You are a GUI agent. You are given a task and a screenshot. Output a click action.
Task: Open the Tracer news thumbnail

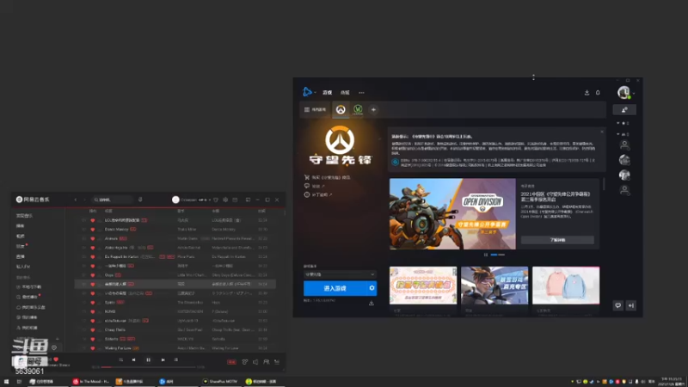(494, 286)
